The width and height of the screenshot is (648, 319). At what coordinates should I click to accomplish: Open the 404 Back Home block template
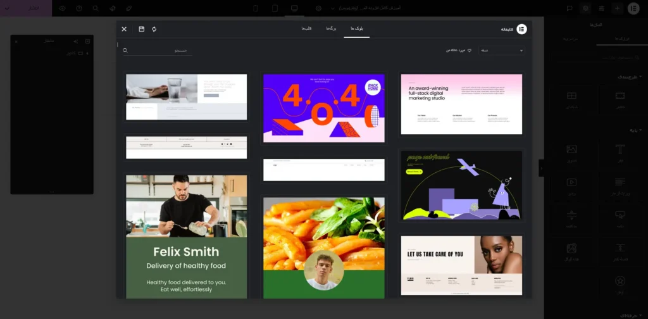click(323, 108)
